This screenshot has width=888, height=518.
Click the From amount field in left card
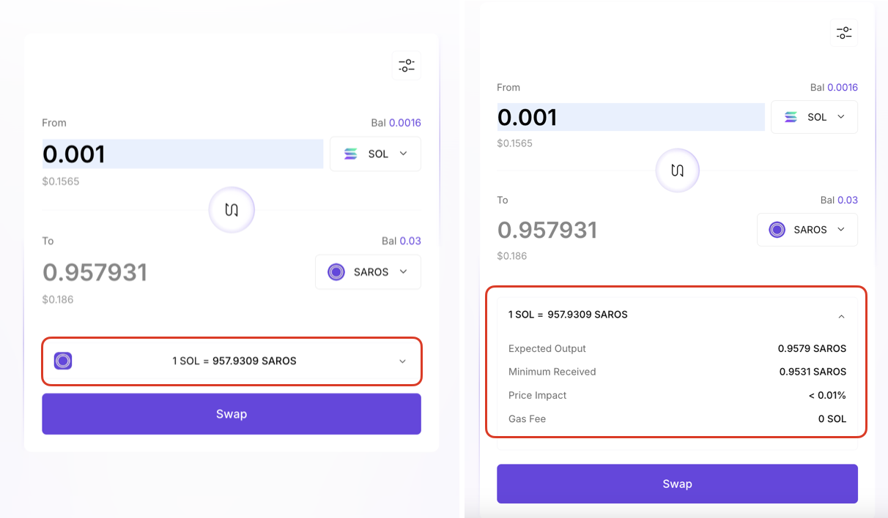(x=182, y=154)
